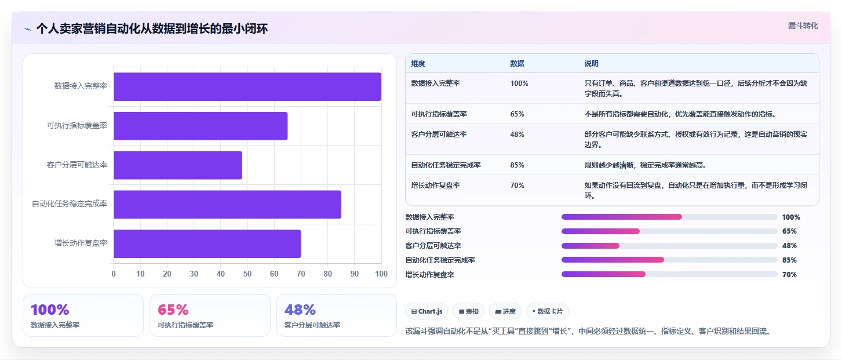This screenshot has width=842, height=360.
Task: Click the 100% 数据接入完整率 stat card
Action: coord(83,315)
